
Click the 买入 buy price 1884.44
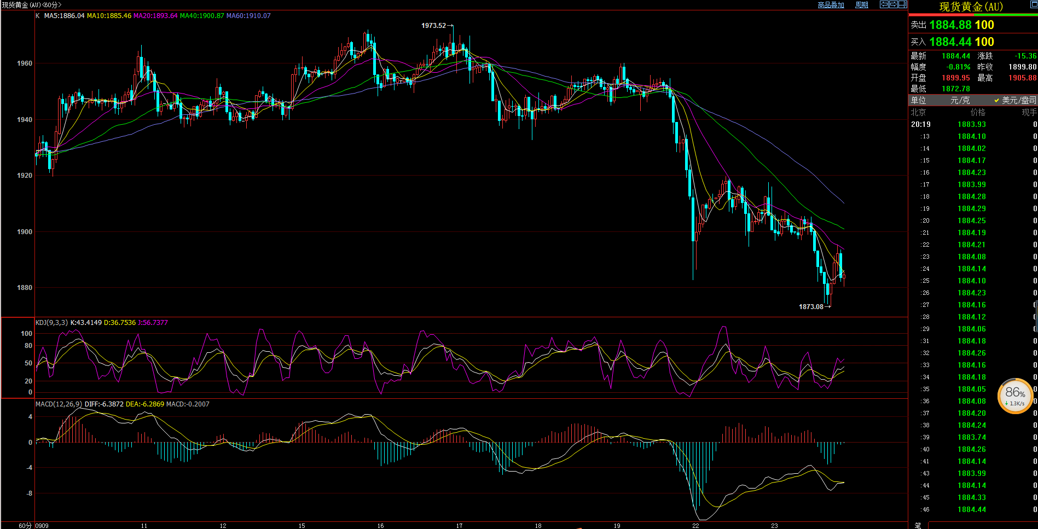pyautogui.click(x=952, y=42)
